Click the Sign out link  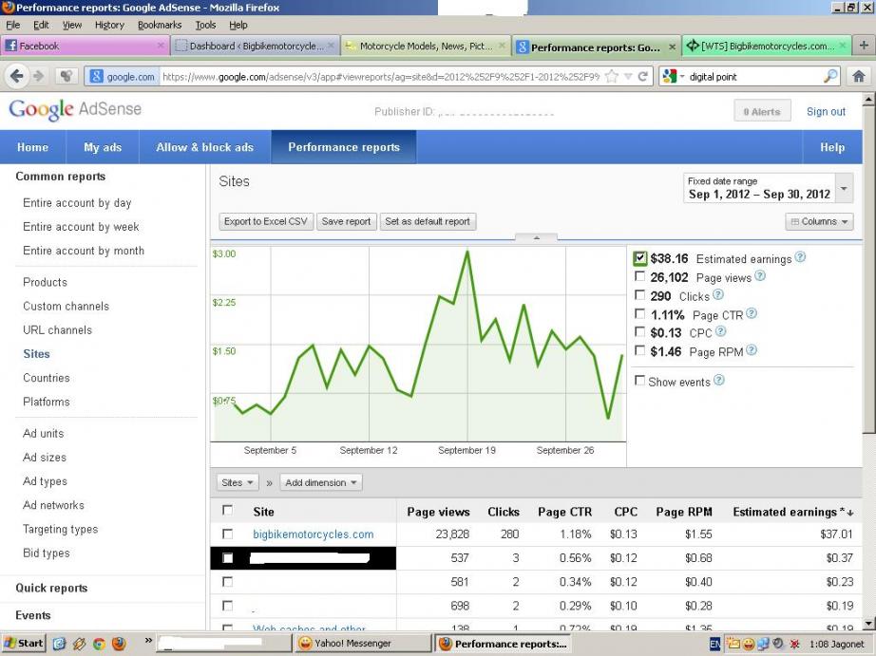coord(826,112)
